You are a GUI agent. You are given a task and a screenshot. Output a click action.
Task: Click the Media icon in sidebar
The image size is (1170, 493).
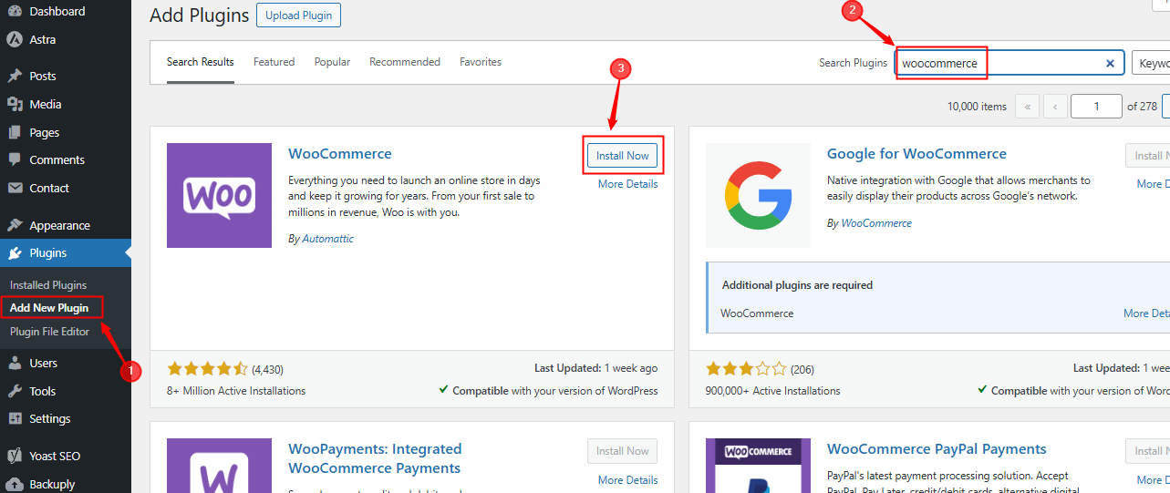coord(15,105)
